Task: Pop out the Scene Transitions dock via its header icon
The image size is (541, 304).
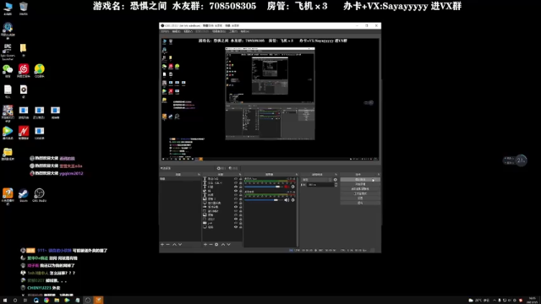Action: (x=336, y=175)
